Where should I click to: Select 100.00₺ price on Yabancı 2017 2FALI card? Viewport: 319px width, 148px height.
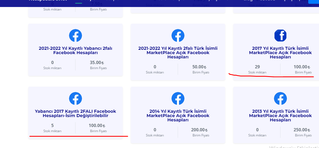[97, 125]
